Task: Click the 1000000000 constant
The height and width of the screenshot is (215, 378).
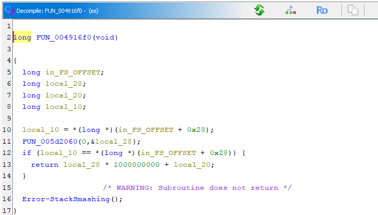Action: [x=137, y=164]
